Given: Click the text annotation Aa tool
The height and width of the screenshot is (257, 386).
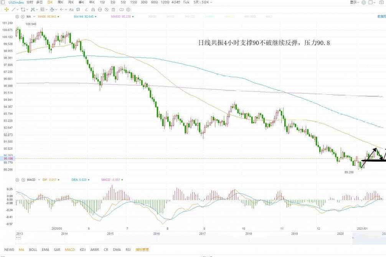Looking at the screenshot, I should (x=71, y=9).
